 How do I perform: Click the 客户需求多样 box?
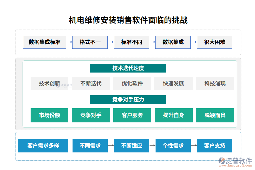[43, 146]
